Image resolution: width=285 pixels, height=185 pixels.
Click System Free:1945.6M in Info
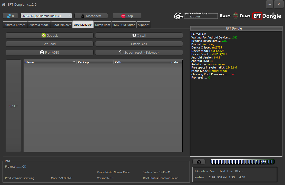point(156,172)
